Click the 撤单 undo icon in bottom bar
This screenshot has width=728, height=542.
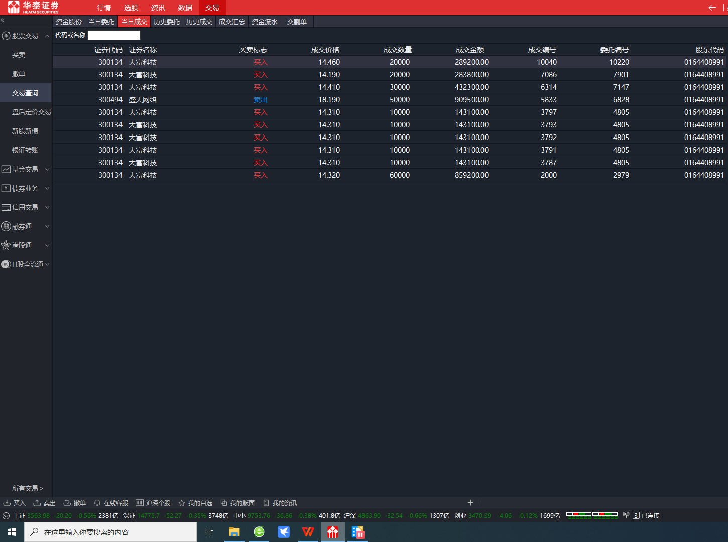pos(67,503)
